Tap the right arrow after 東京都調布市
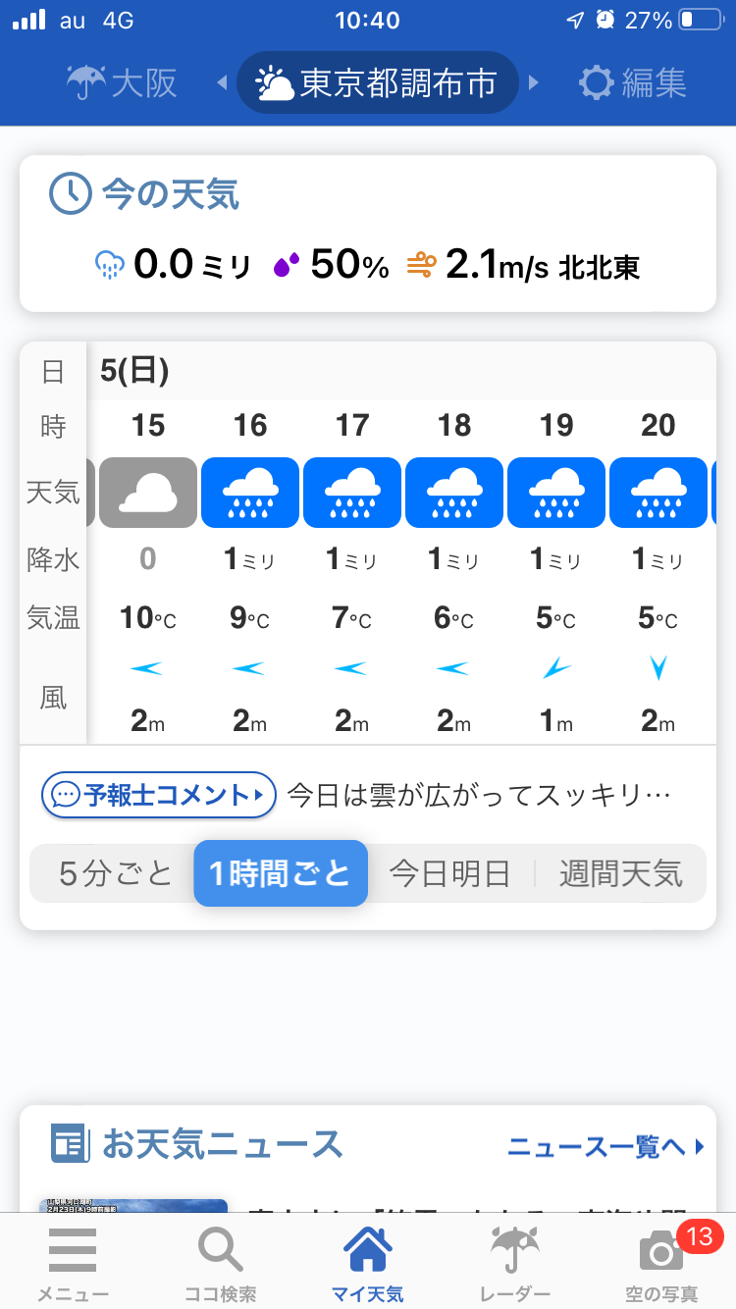The width and height of the screenshot is (736, 1309). point(534,82)
